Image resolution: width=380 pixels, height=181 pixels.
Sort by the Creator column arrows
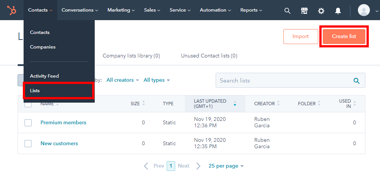(278, 103)
